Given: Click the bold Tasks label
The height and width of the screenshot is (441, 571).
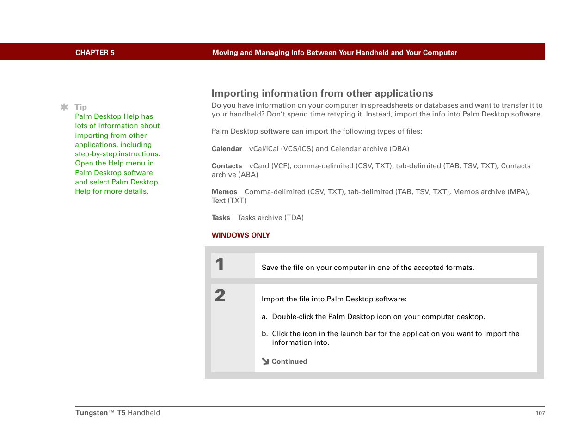Looking at the screenshot, I should [221, 218].
